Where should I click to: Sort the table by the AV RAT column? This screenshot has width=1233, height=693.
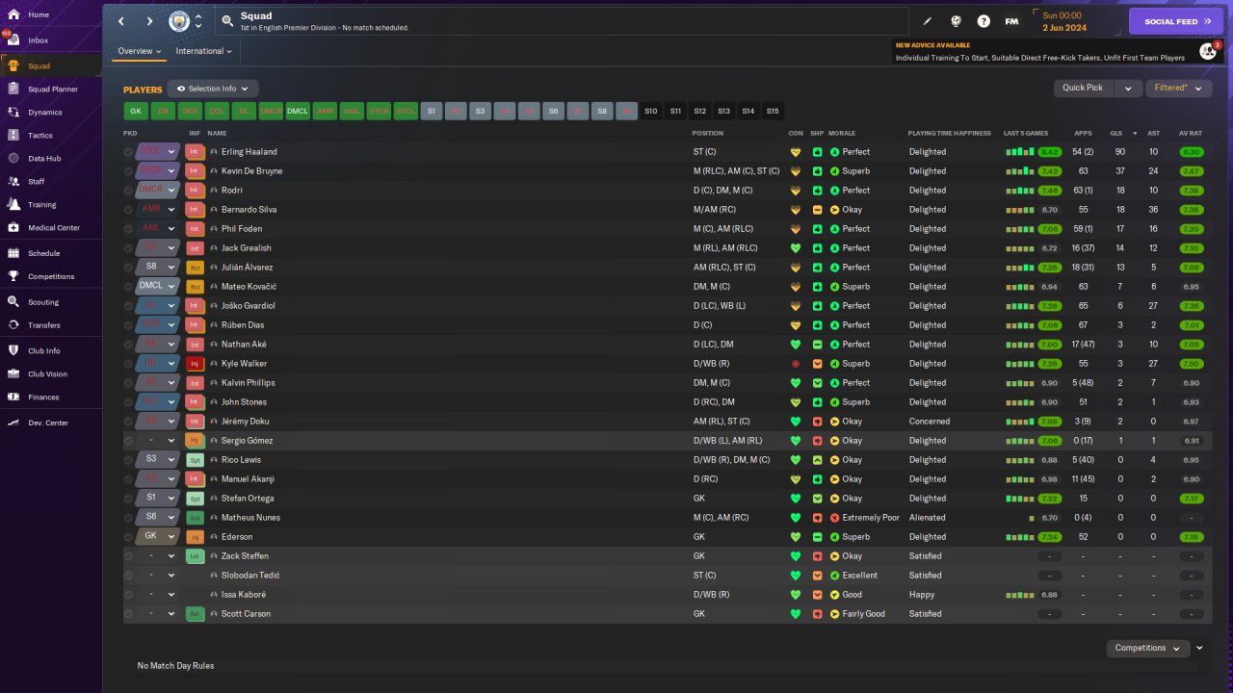pos(1191,133)
